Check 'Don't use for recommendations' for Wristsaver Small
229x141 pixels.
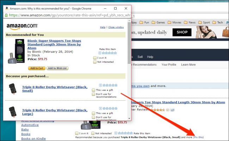(93, 94)
